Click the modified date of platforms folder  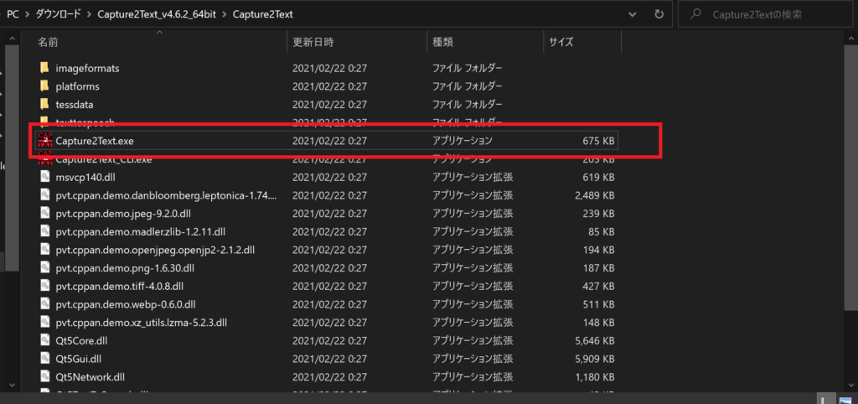[x=329, y=86]
